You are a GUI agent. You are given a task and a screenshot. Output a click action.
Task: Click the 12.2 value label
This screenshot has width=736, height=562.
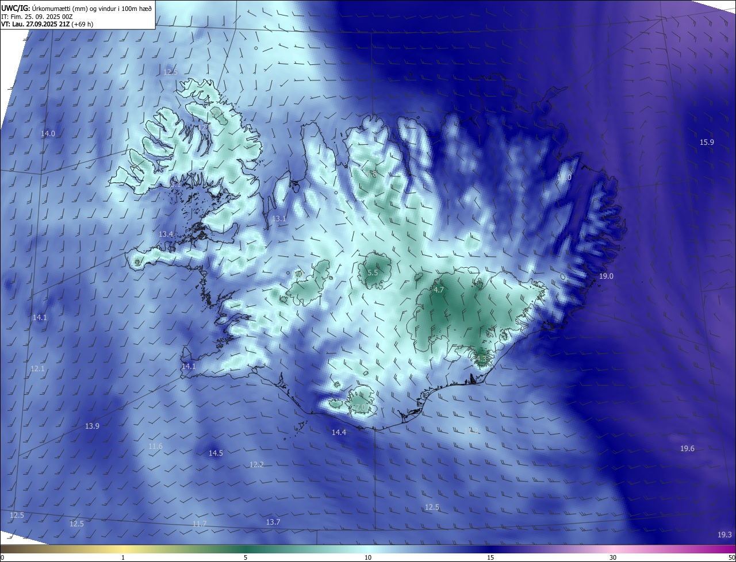pos(256,464)
